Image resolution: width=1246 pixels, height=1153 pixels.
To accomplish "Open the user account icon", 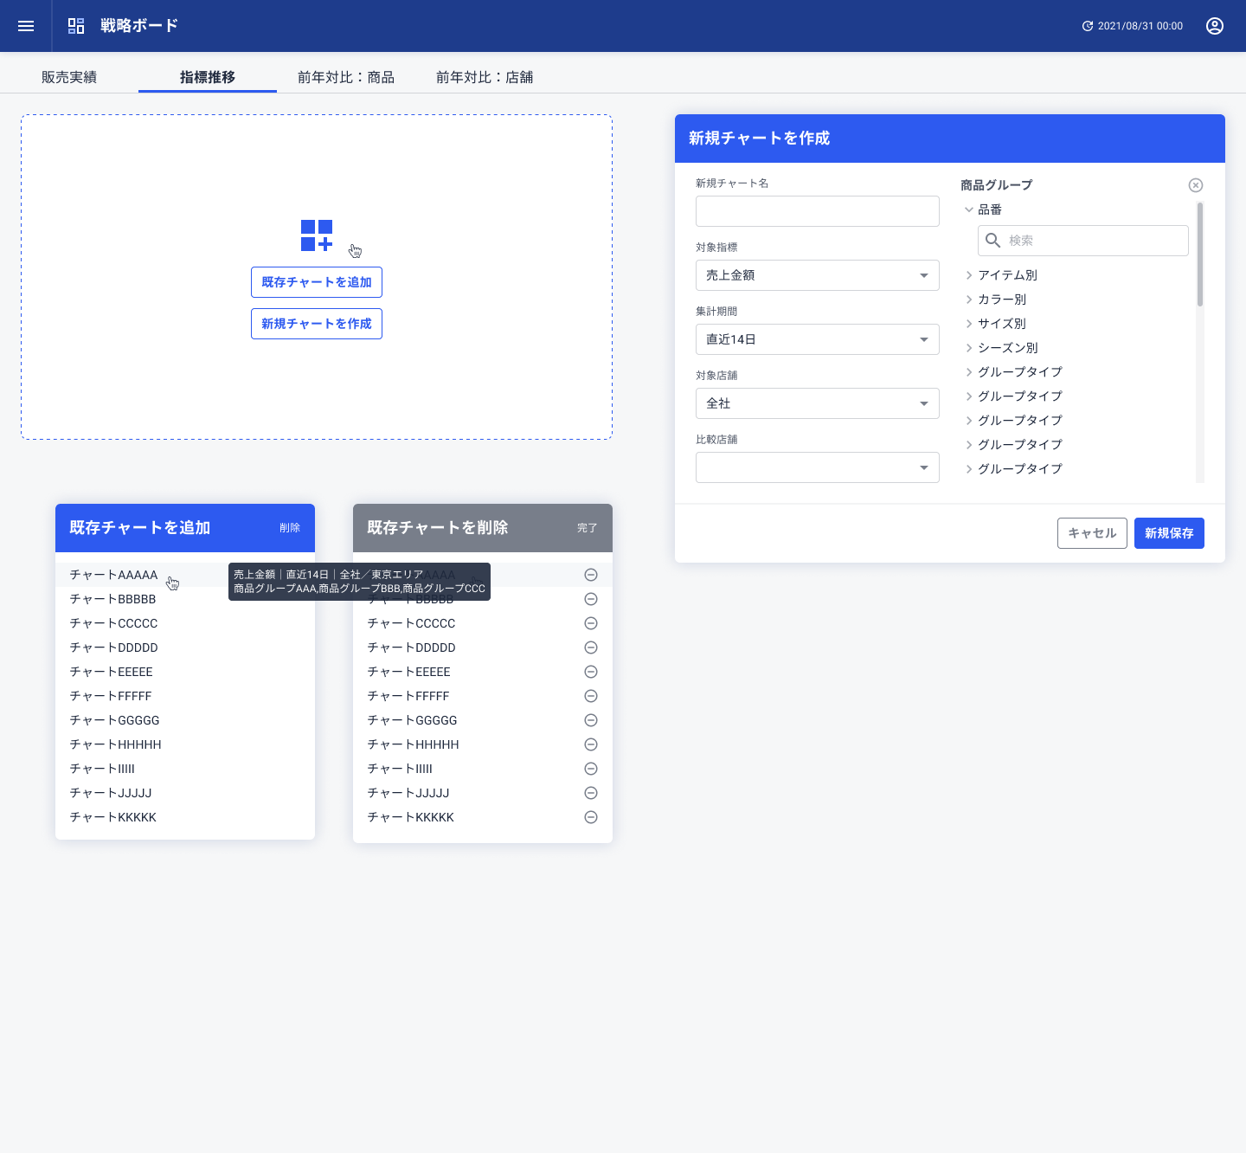I will pos(1215,26).
